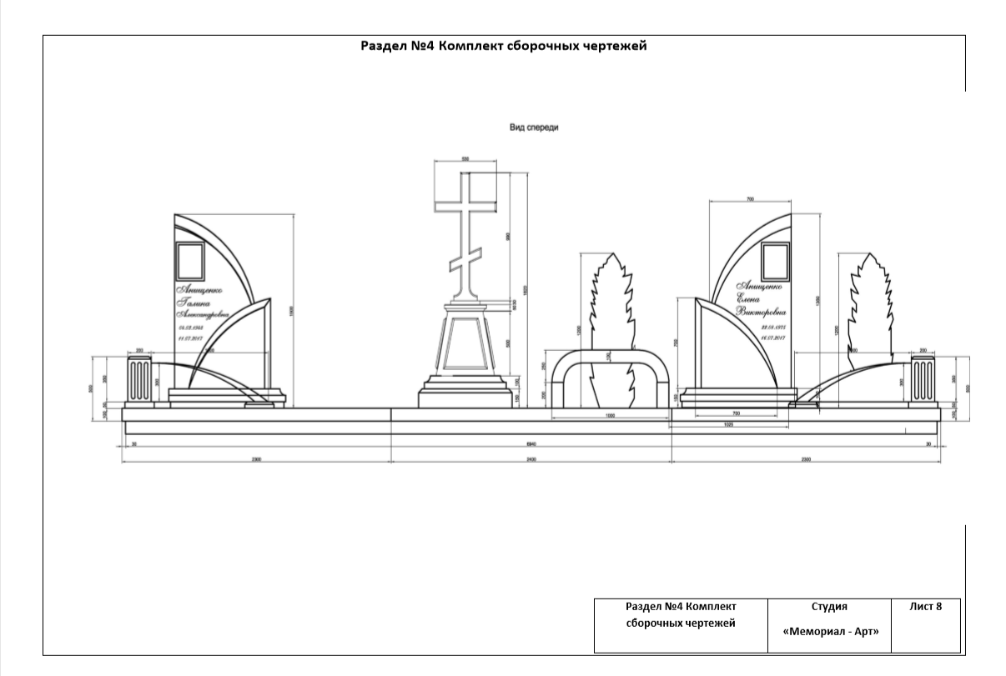Select the '1025' dimension value
The width and height of the screenshot is (1006, 676).
(x=728, y=425)
